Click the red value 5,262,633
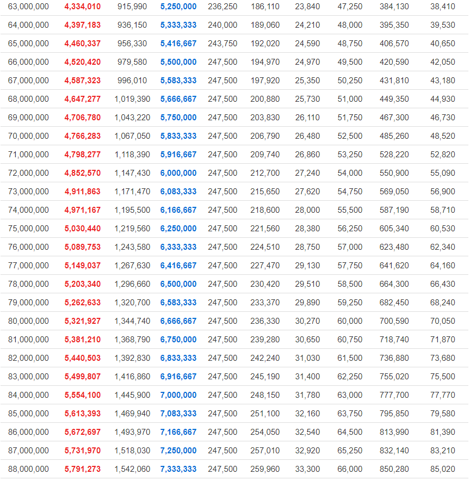 click(x=83, y=303)
